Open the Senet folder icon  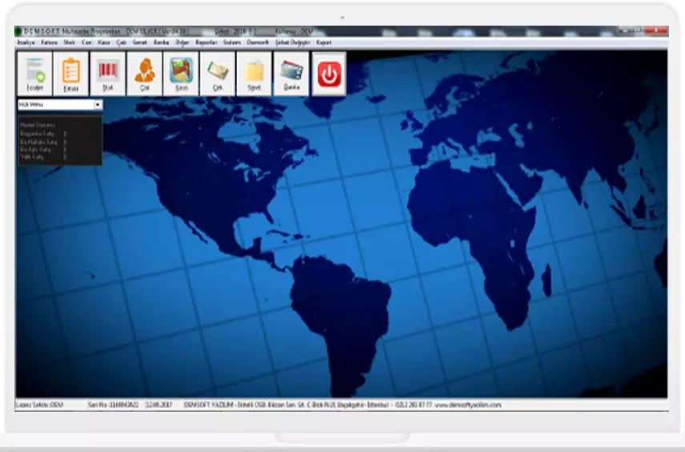254,74
